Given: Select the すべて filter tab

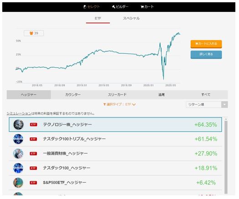Looking at the screenshot, I should pyautogui.click(x=206, y=95).
